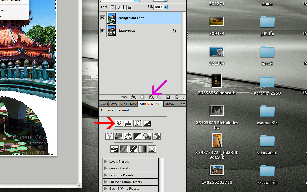This screenshot has width=307, height=192.
Task: Add a Brightness/Contrast adjustment
Action: 119,123
